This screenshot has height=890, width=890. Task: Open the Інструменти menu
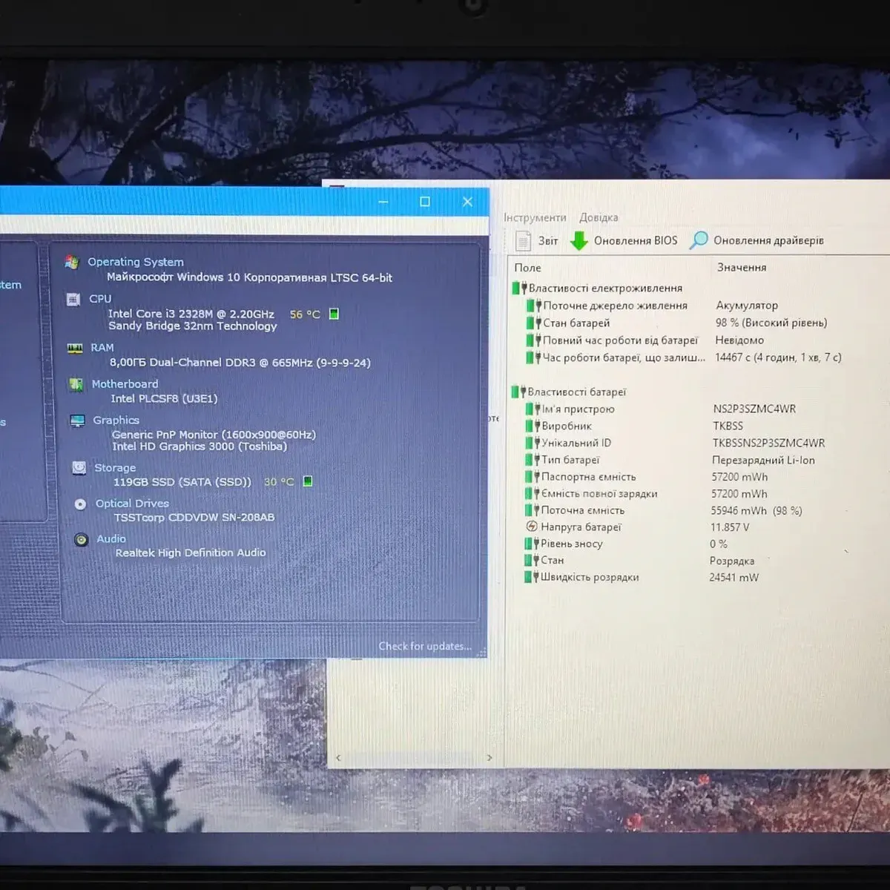click(x=535, y=217)
